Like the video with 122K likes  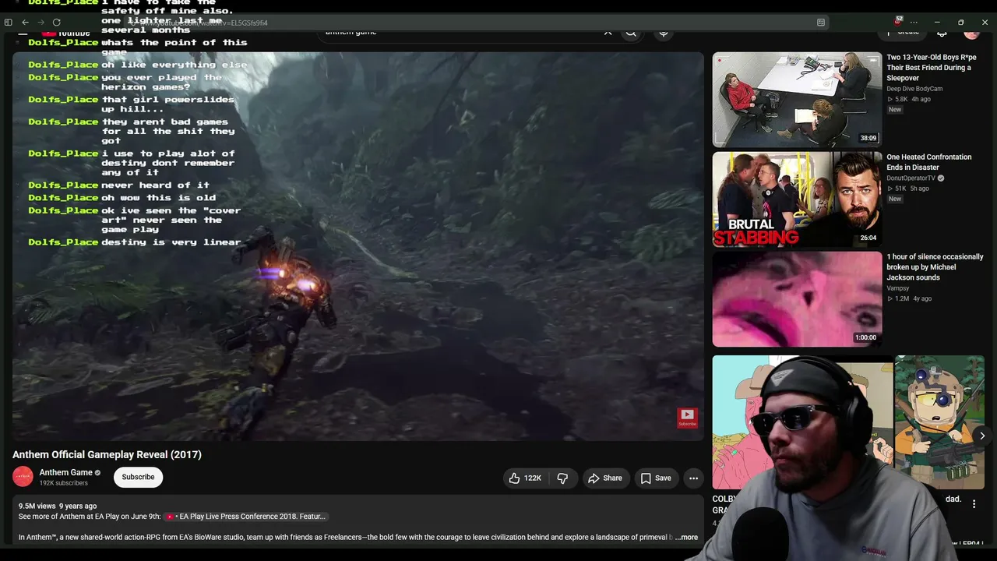pos(525,478)
